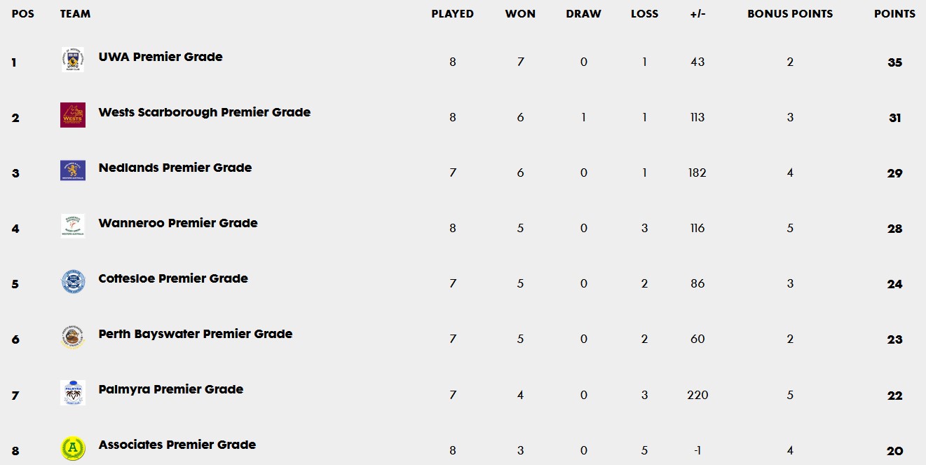
Task: Open Wests Scarborough Premier Grade link
Action: [205, 112]
